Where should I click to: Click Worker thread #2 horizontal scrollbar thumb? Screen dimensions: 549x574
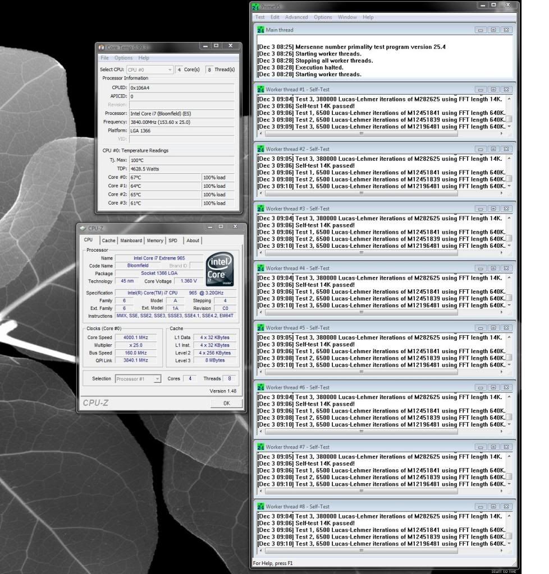(x=362, y=193)
